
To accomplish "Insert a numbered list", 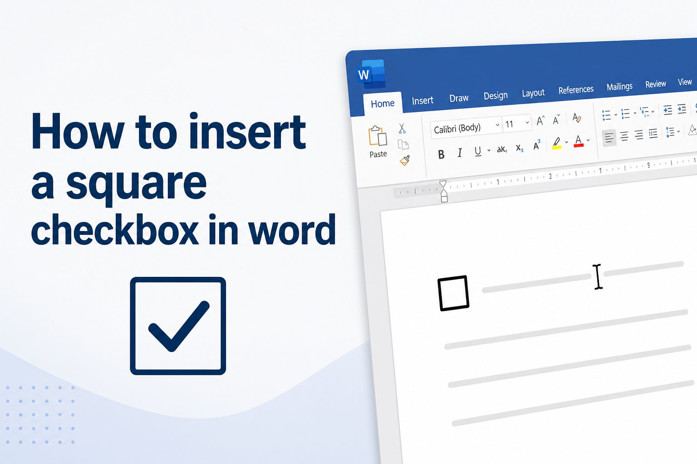I will (625, 113).
